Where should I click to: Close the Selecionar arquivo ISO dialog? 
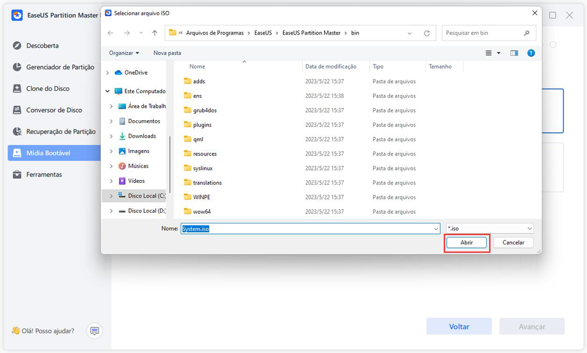[535, 13]
